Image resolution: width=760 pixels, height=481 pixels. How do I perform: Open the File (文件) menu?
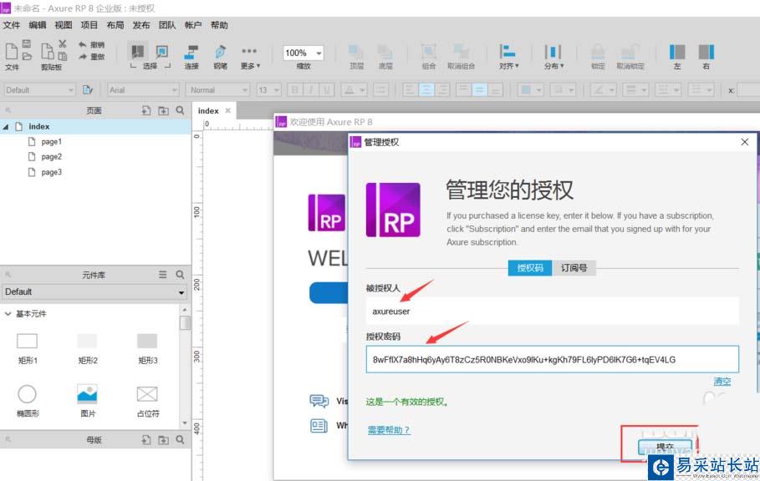tap(11, 25)
